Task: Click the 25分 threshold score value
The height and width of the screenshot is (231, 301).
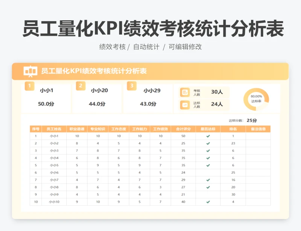Action: point(252,121)
